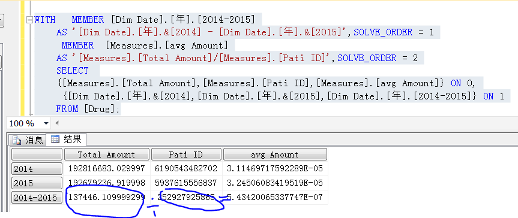The image size is (518, 218).
Task: Click cell 3.11469717592289E-05
Action: point(275,168)
